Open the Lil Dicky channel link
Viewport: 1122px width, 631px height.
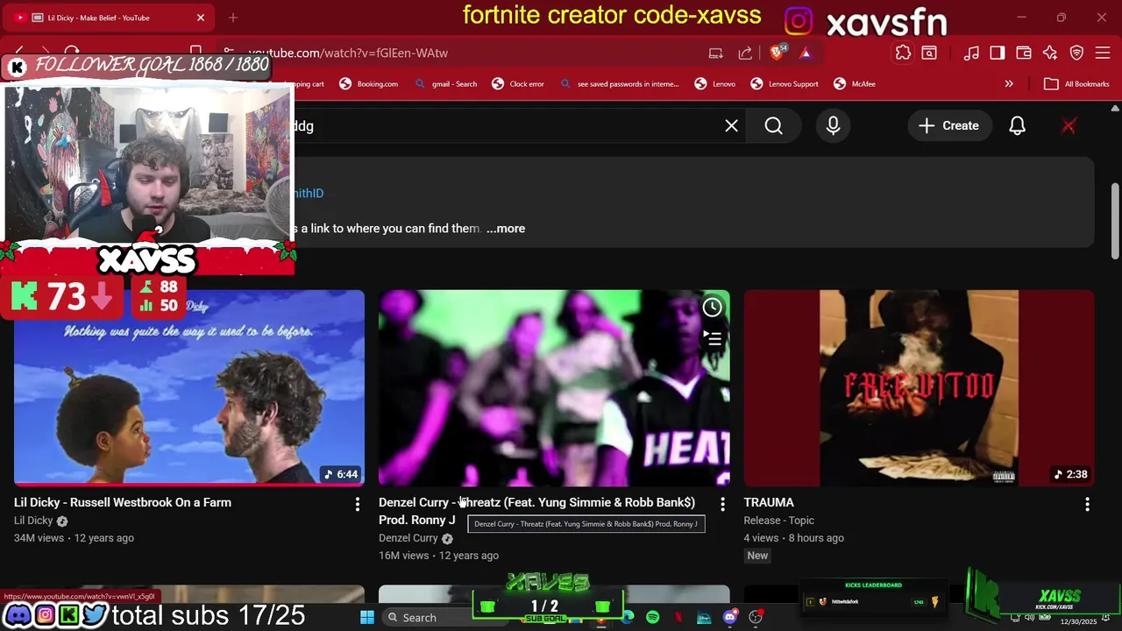33,521
